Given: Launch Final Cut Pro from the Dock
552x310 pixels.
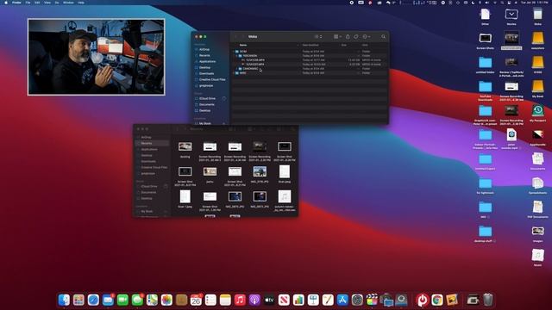Looking at the screenshot, I should click(x=372, y=300).
